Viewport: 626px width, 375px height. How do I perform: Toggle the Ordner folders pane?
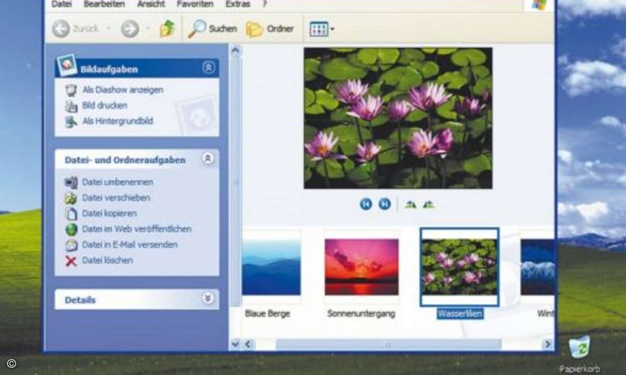point(270,29)
